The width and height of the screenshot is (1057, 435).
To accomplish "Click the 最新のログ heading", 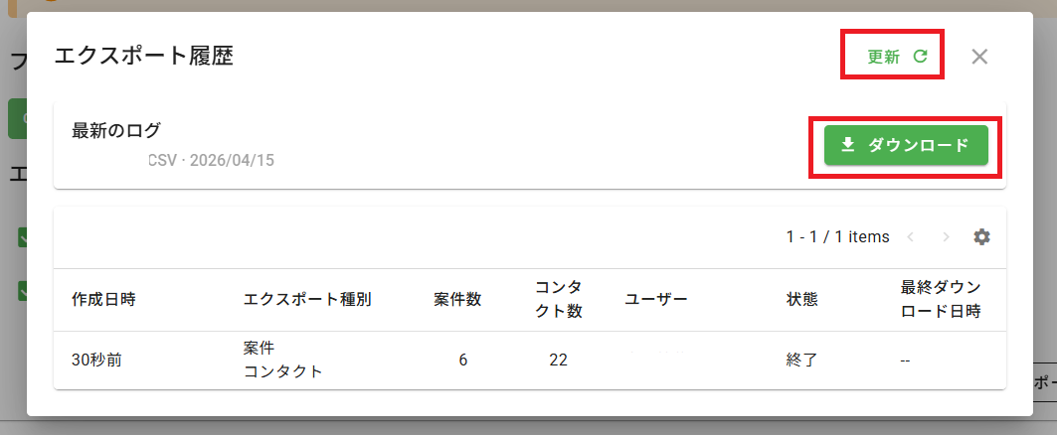I will 116,130.
